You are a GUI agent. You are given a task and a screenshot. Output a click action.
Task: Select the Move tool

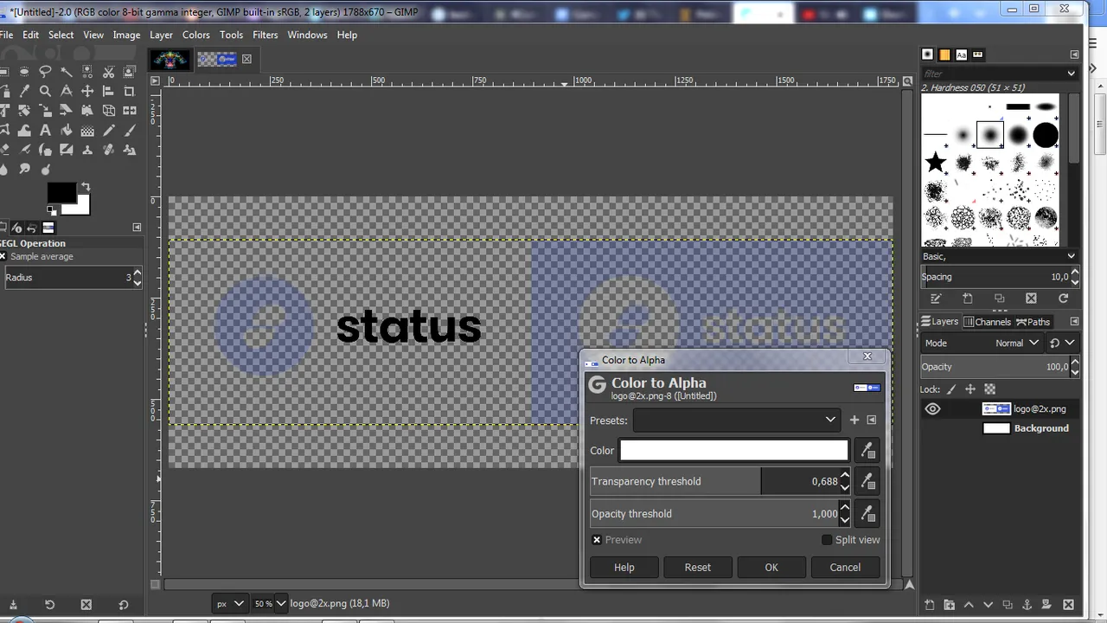[87, 91]
